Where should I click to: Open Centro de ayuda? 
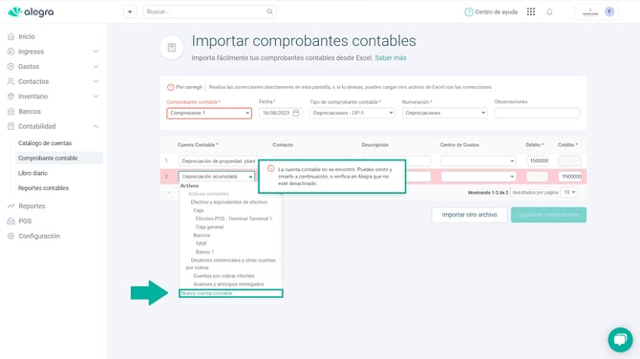pyautogui.click(x=491, y=11)
